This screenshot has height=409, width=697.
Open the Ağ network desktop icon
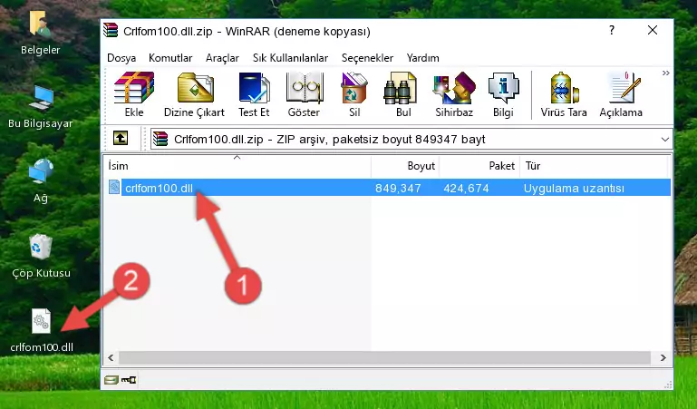[41, 181]
